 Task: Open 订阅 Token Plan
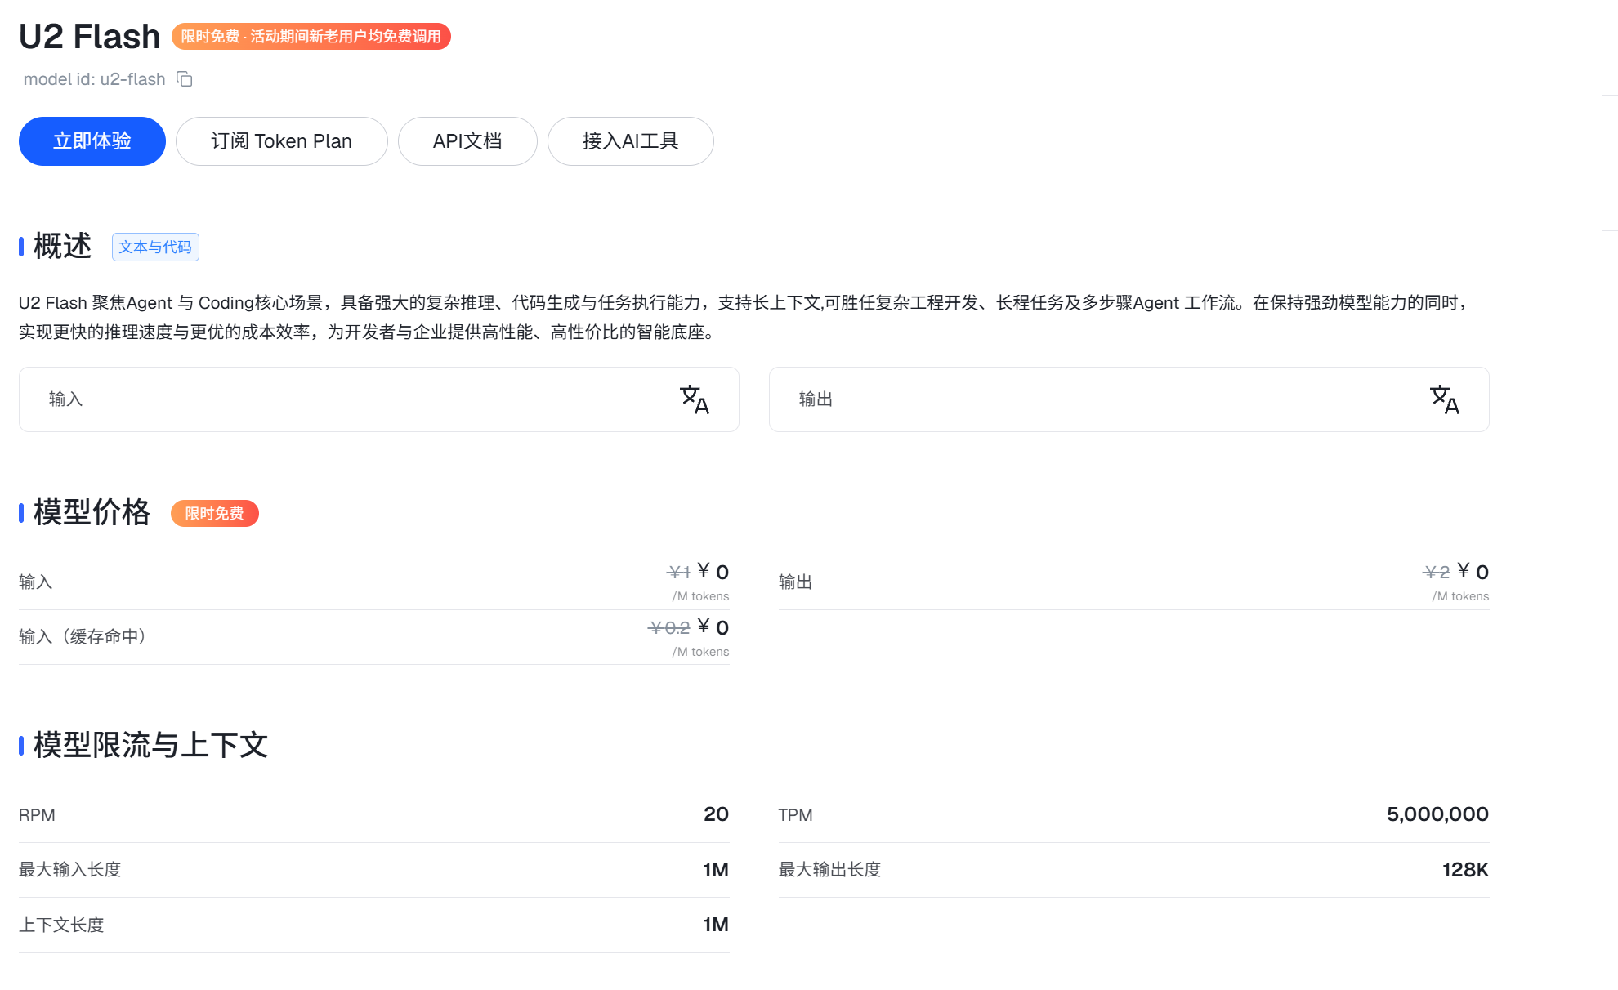pos(282,141)
